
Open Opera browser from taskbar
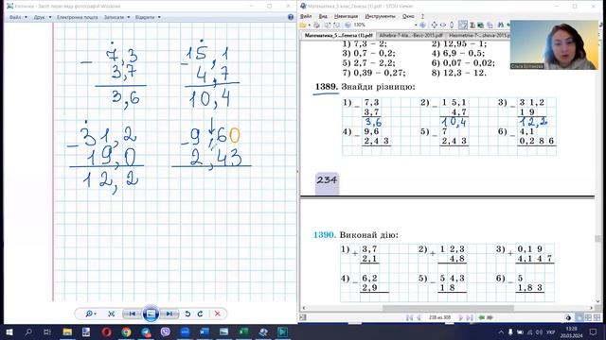click(x=106, y=331)
